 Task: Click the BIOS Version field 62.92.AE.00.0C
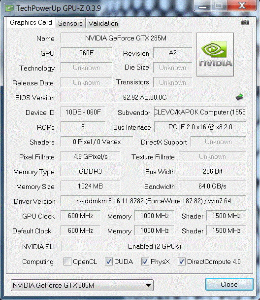144,97
